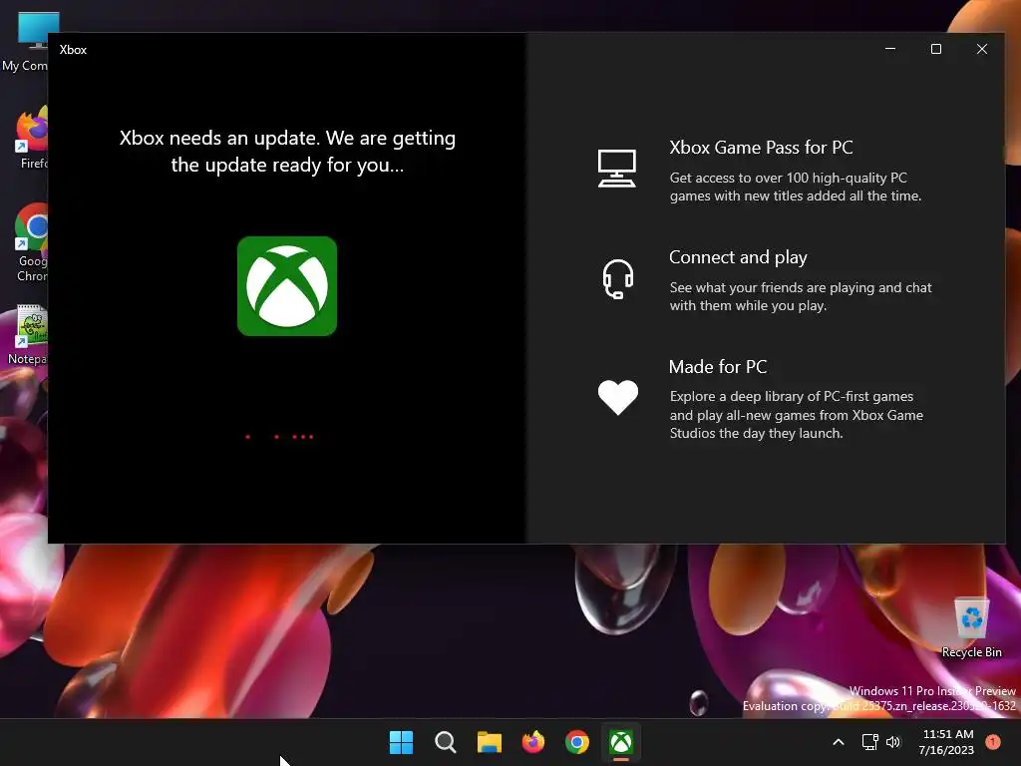Click 'Explore a deep library' description
The width and height of the screenshot is (1021, 766).
797,415
